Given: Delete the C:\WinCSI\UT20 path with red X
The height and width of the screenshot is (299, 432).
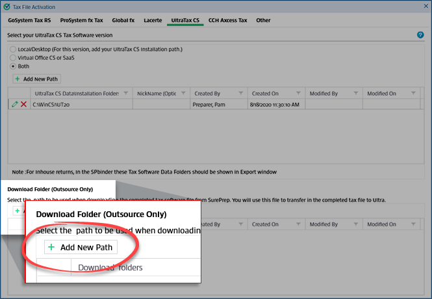Looking at the screenshot, I should coord(24,104).
